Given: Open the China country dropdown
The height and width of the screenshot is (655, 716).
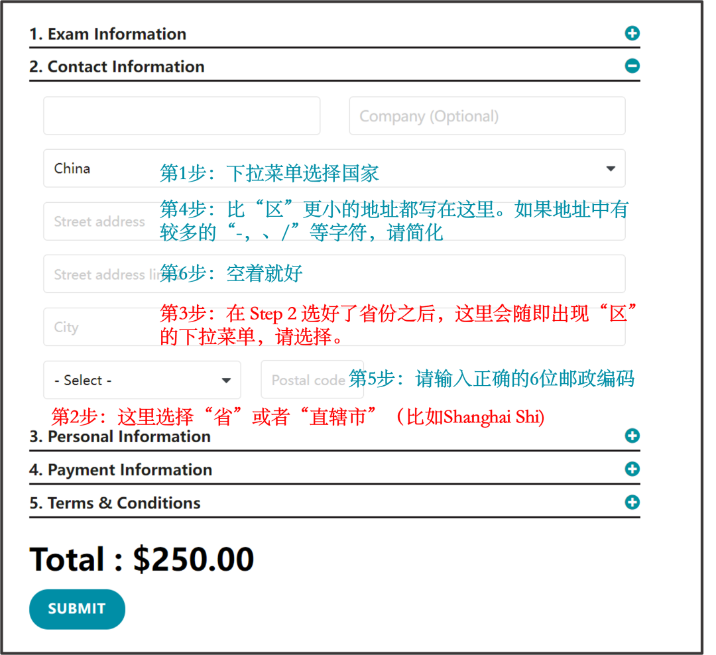Looking at the screenshot, I should [x=334, y=168].
